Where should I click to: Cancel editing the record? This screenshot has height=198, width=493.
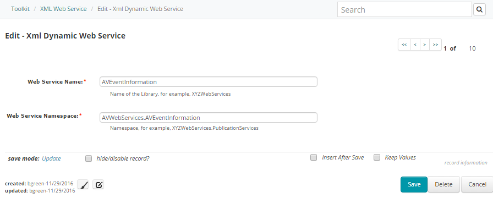point(477,184)
